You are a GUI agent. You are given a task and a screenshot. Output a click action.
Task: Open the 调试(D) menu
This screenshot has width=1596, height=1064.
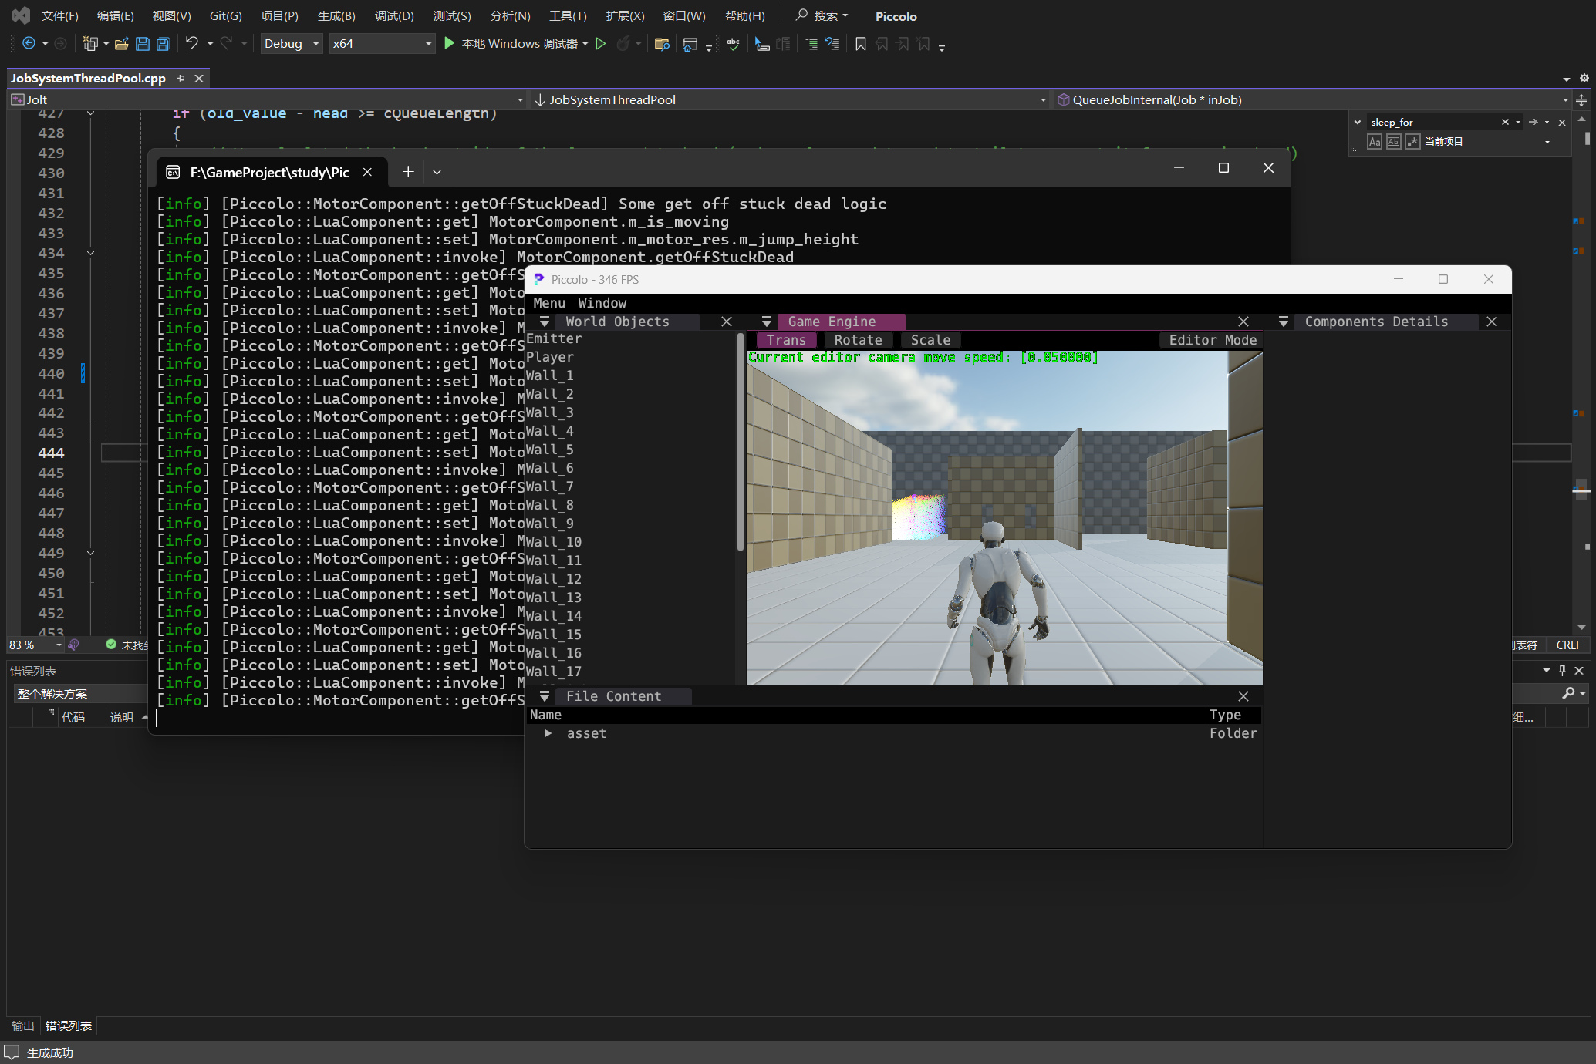(x=393, y=16)
